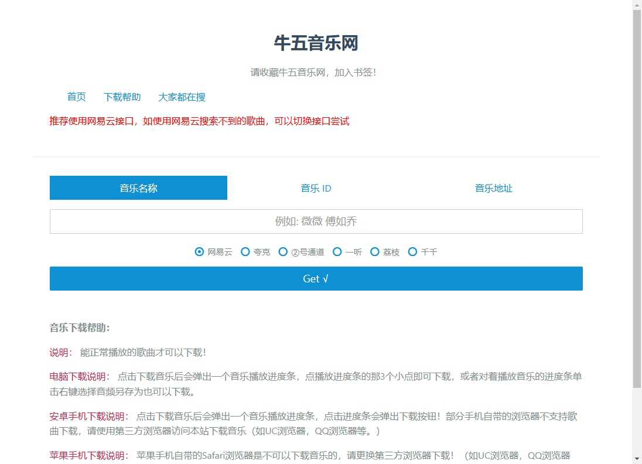Click the 请收藏牛五音乐网 subtitle text
The width and height of the screenshot is (642, 464).
point(313,73)
